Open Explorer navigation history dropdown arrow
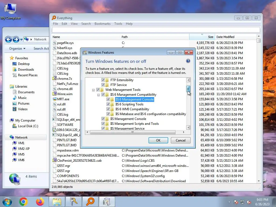Viewport: 276px width, 207px height. coord(21,40)
